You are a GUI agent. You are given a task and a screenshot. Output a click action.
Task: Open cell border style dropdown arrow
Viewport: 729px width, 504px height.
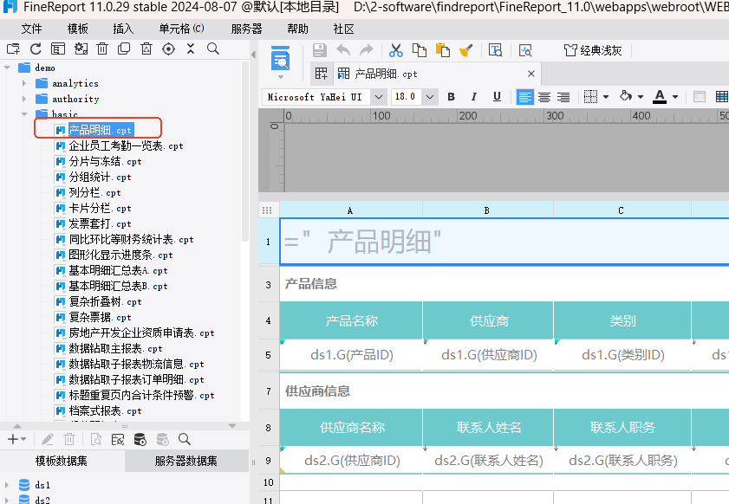coord(606,97)
